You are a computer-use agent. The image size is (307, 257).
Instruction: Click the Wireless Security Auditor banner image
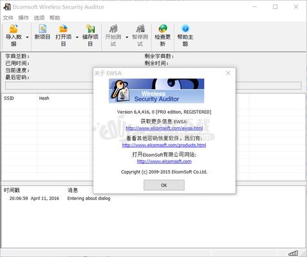click(x=156, y=91)
